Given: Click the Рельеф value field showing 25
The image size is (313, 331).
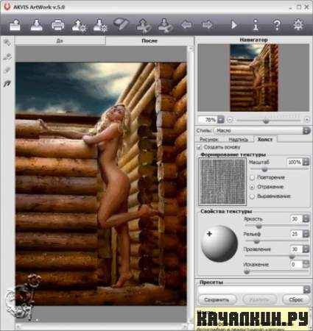Looking at the screenshot, I should coord(296,234).
